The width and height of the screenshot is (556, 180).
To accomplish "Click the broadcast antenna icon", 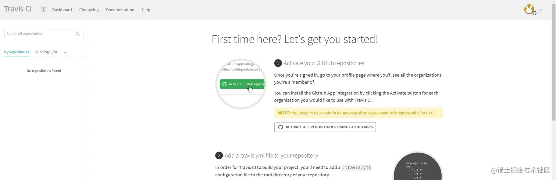I will click(43, 9).
